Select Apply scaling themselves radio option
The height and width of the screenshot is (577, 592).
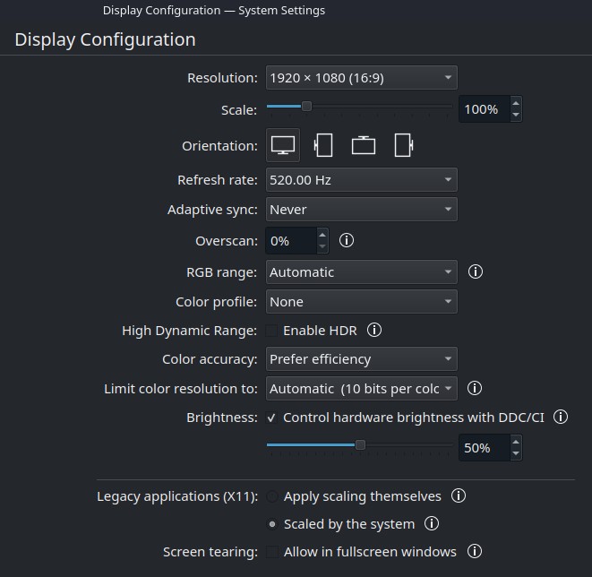click(272, 496)
